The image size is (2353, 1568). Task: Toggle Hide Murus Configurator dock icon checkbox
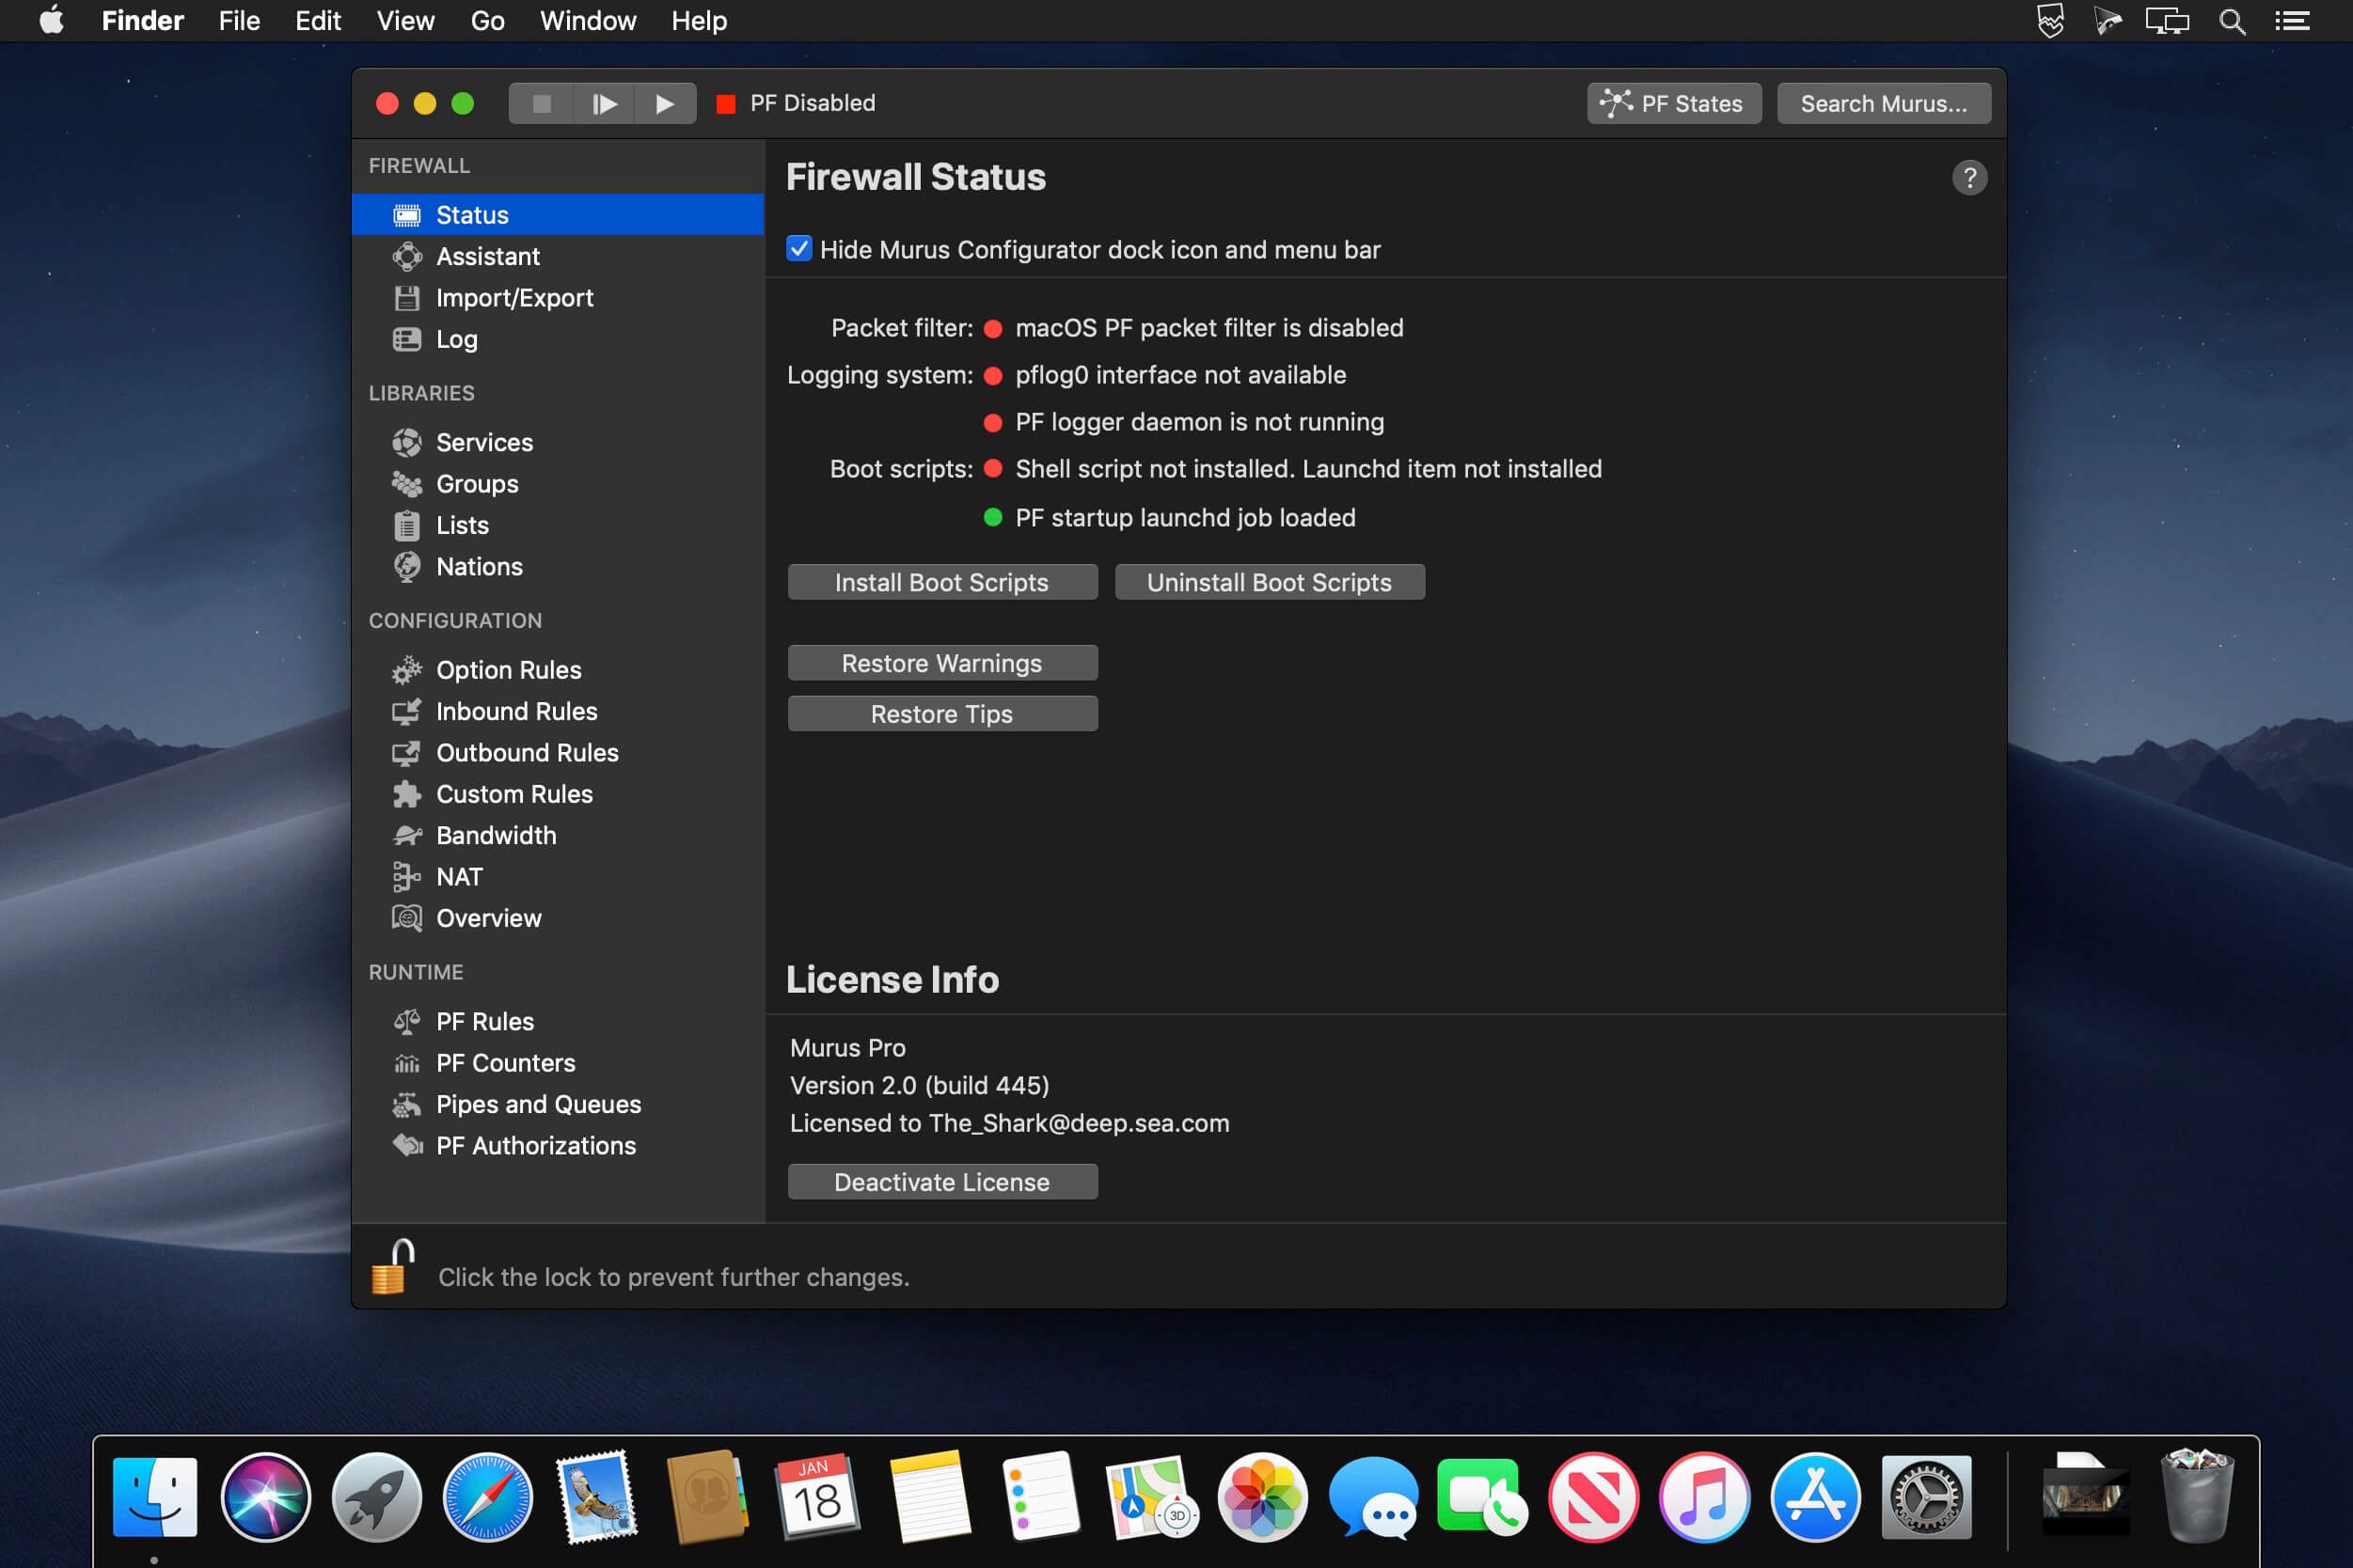click(x=799, y=248)
